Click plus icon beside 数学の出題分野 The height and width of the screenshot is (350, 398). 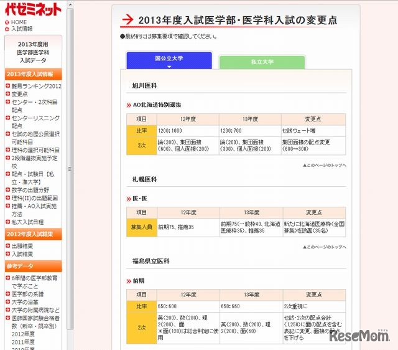(8, 189)
